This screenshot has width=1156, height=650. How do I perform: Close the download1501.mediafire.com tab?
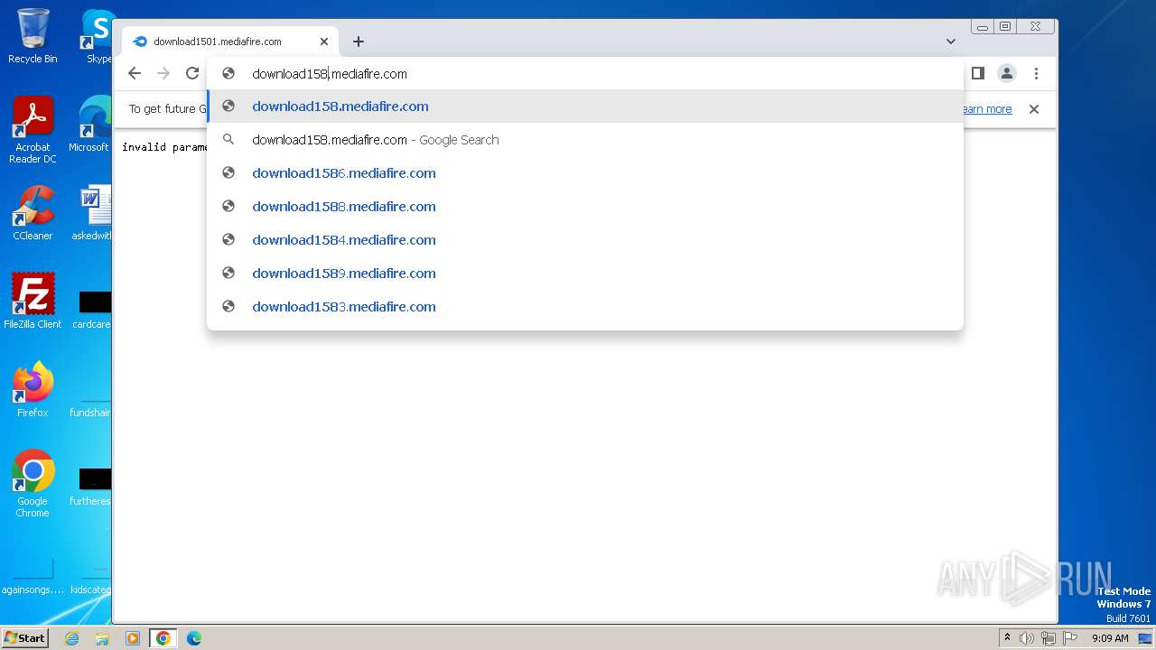(x=324, y=42)
